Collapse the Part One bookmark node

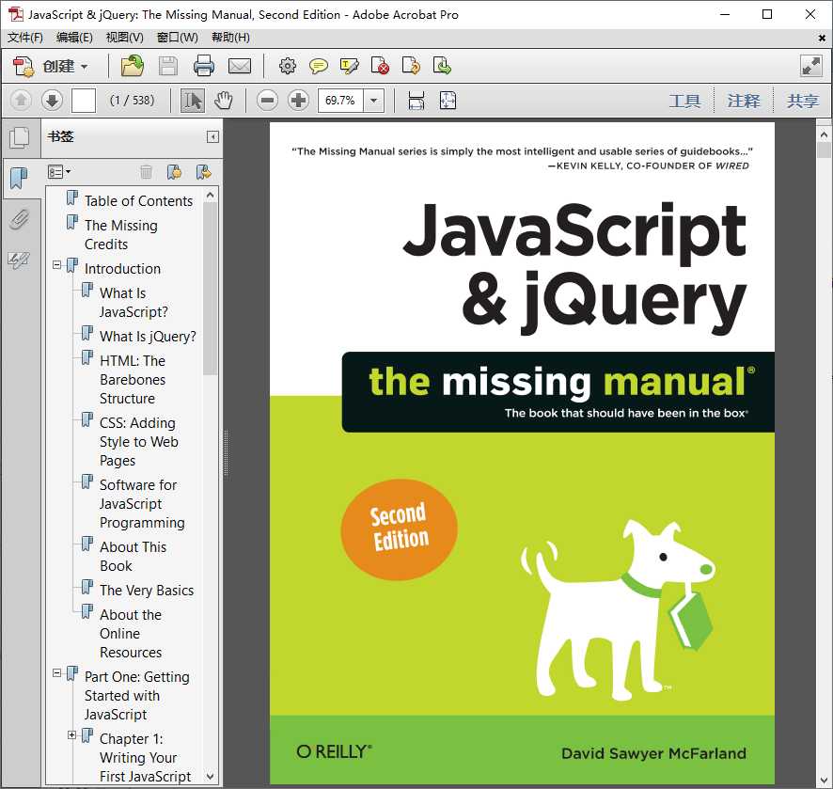tap(56, 672)
